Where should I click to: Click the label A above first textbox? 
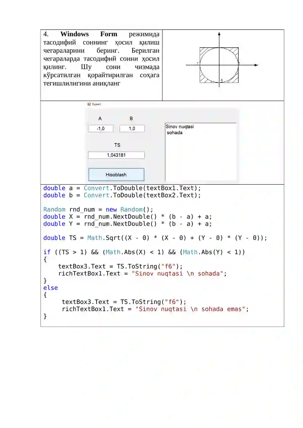click(100, 118)
